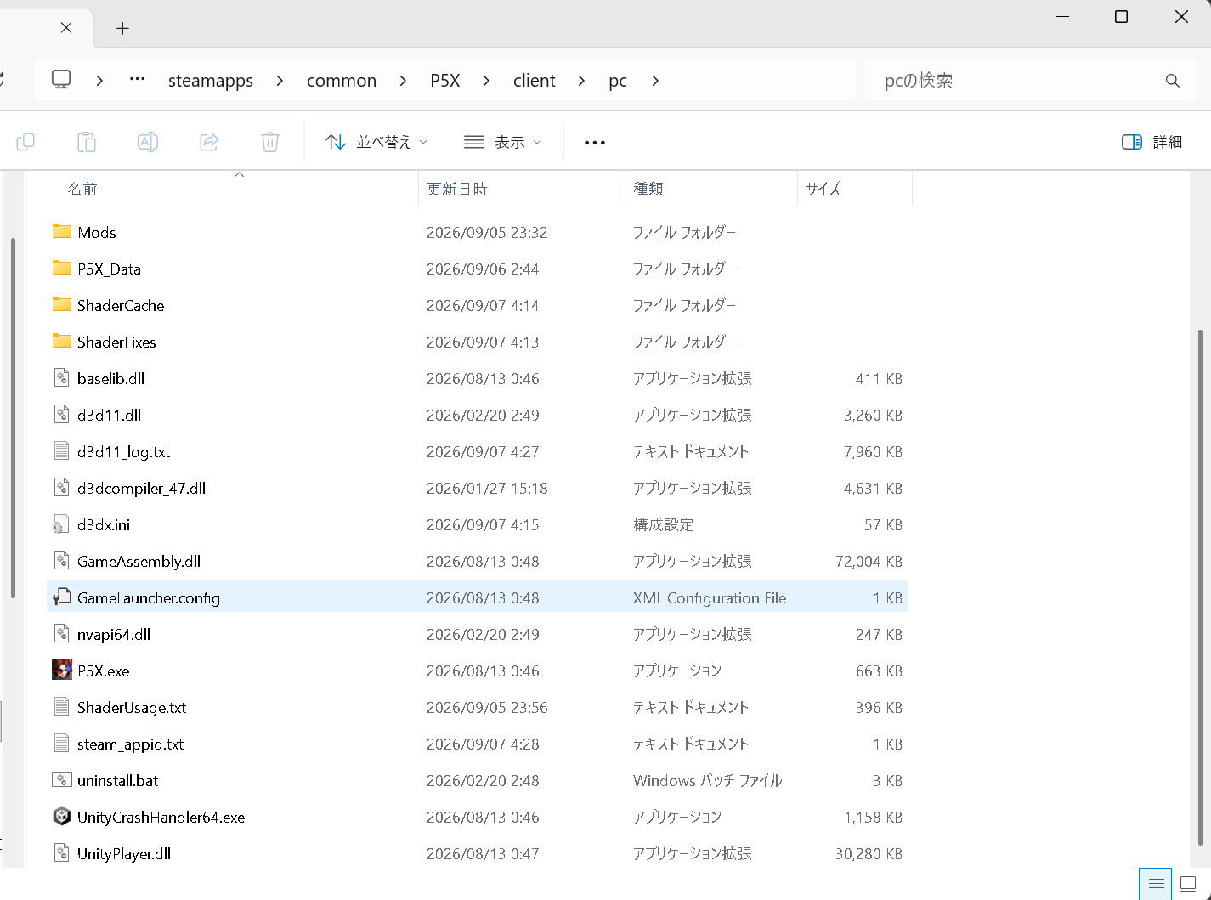Click the pcの検索 search field
Screen dimensions: 1211x900
(x=1029, y=81)
